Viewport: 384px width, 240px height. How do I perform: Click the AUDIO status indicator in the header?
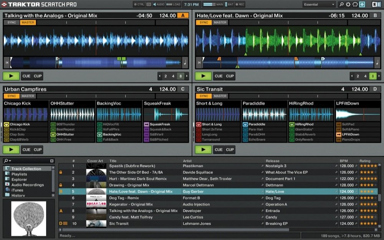tap(157, 4)
